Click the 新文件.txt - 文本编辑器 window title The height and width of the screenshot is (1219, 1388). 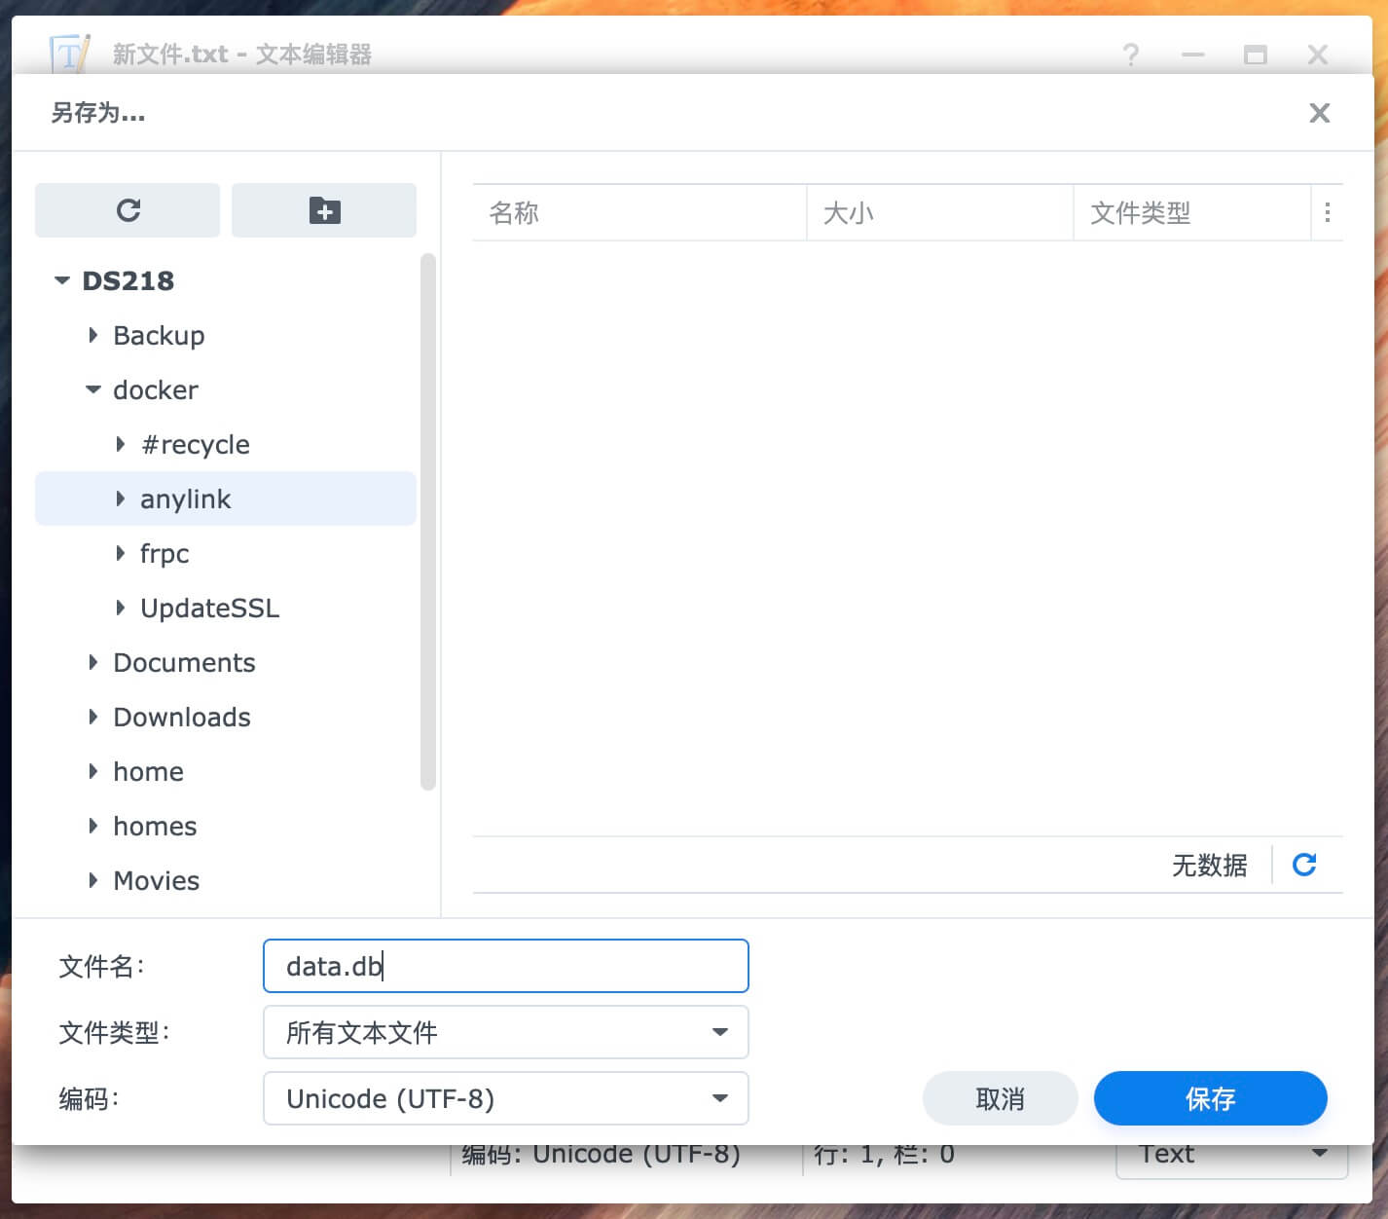(242, 55)
